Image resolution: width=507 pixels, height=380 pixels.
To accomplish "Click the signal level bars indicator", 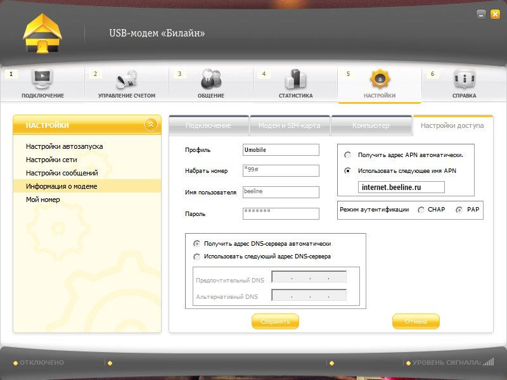I will click(x=488, y=362).
